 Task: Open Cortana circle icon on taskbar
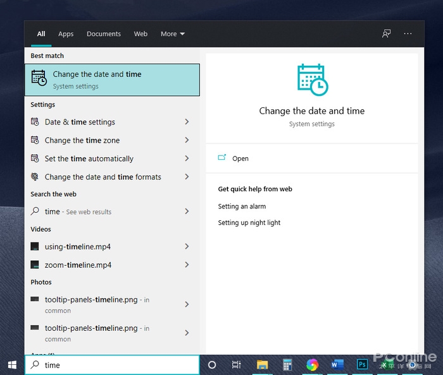point(212,365)
